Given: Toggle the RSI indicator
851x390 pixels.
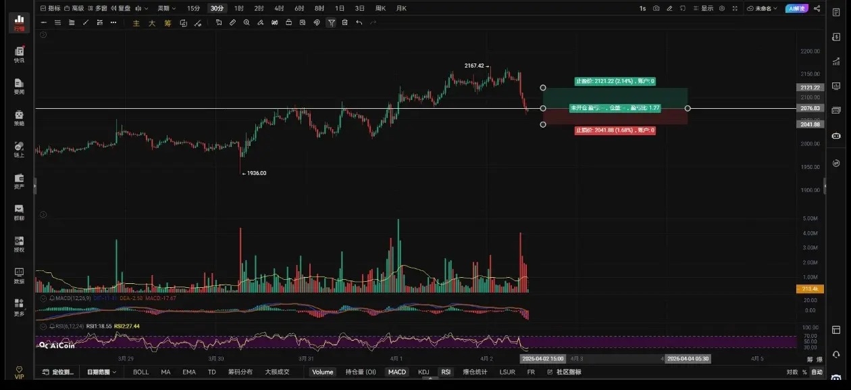Looking at the screenshot, I should (446, 372).
